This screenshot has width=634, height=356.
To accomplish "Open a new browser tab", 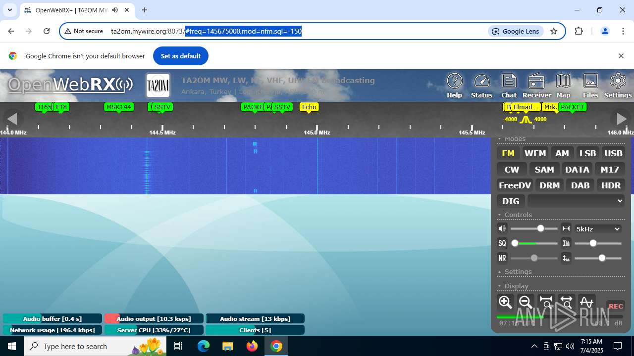I will point(145,10).
